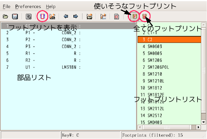Image resolution: width=207 pixels, height=139 pixels.
Task: Click the footprint list scroll down arrow
Action: click(x=204, y=122)
